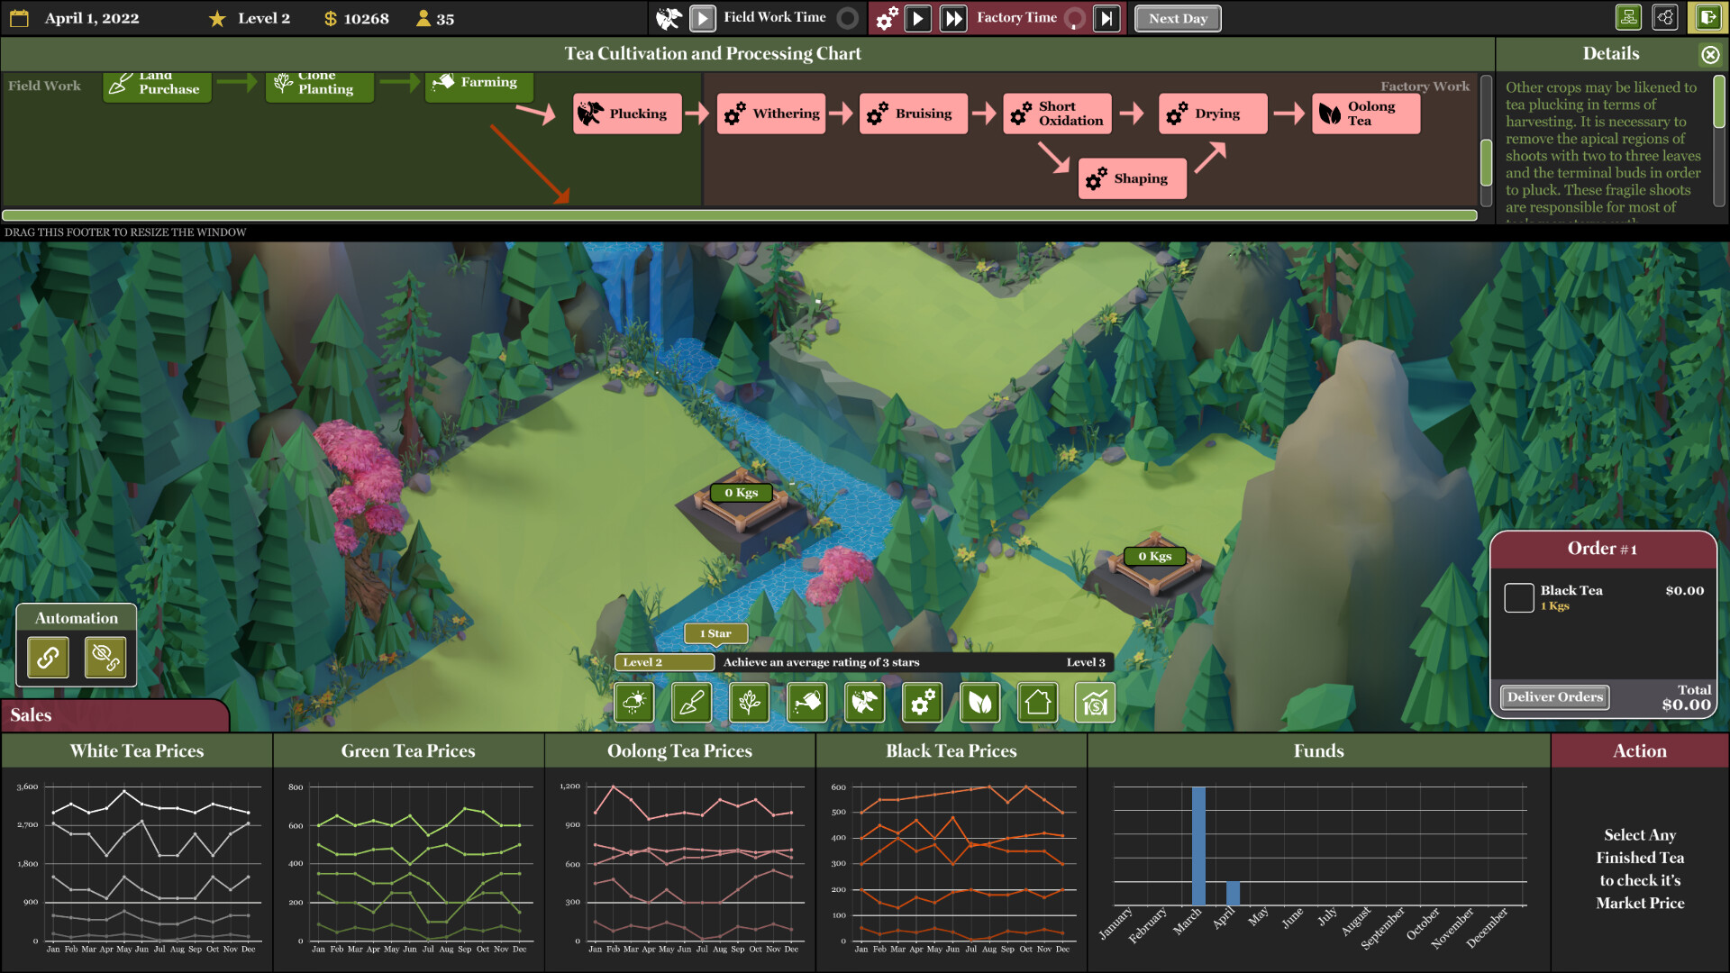Open the factory processing gears tool

click(923, 703)
